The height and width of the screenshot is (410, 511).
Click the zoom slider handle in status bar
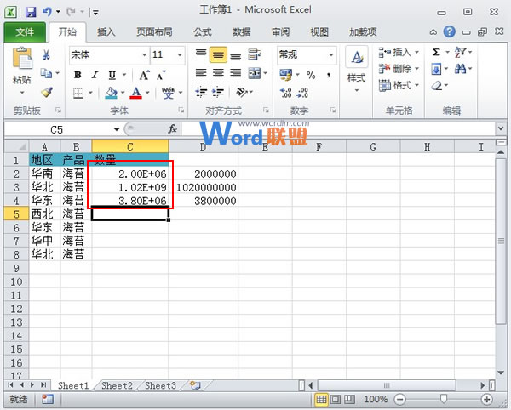coord(443,399)
